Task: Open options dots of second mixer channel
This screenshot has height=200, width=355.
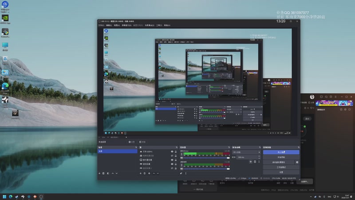Action: [x=181, y=165]
